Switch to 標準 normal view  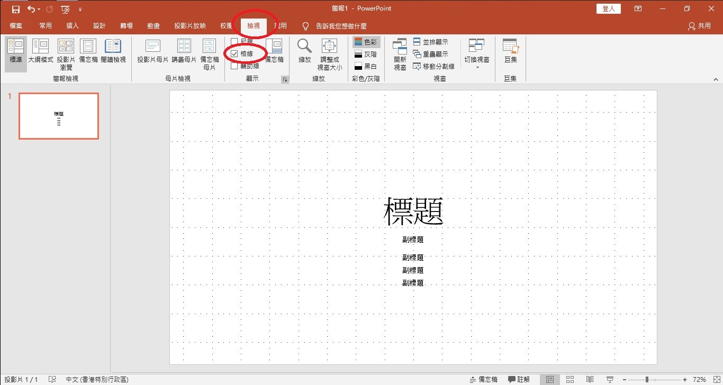tap(15, 51)
